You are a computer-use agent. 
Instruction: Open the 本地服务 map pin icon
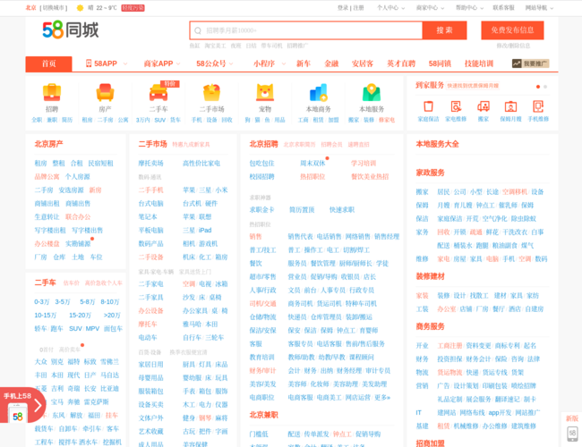pyautogui.click(x=372, y=92)
